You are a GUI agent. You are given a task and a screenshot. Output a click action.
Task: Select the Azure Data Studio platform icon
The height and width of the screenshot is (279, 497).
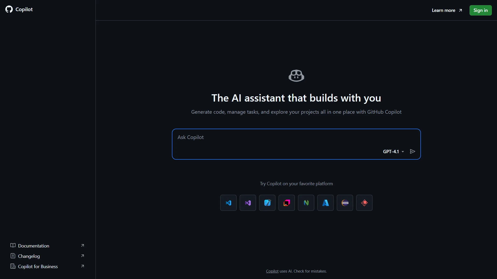point(325,203)
